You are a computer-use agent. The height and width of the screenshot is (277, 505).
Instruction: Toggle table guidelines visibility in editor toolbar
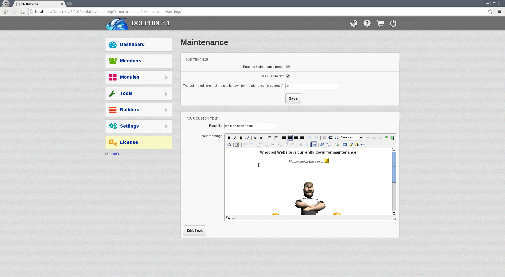click(314, 145)
